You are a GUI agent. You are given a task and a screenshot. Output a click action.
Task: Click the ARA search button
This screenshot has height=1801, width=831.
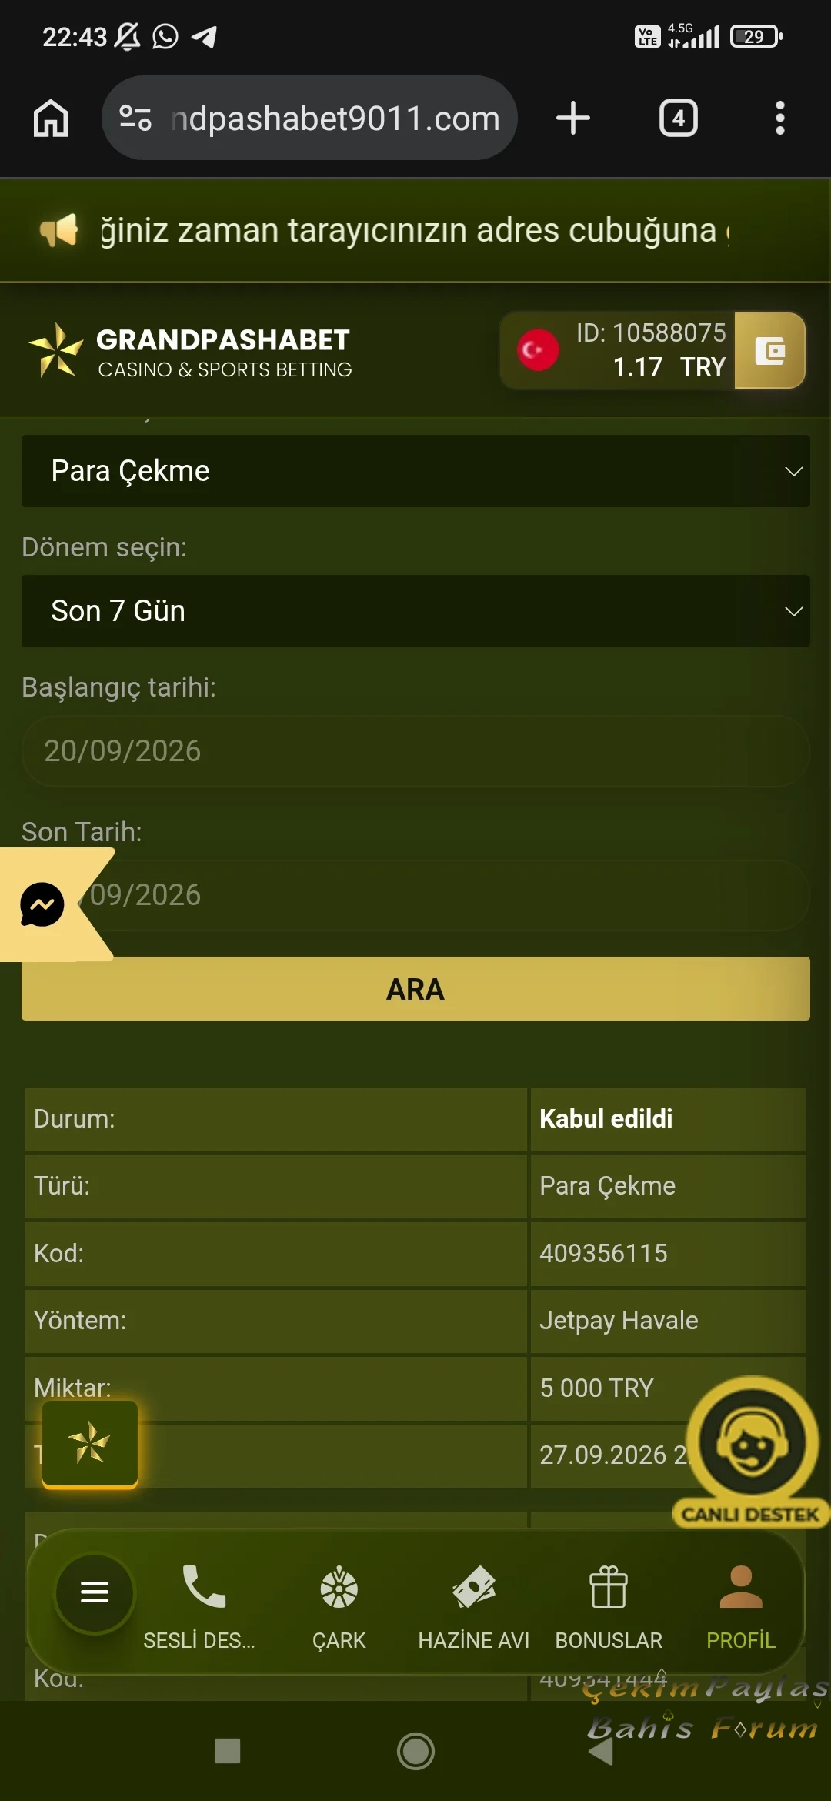(x=415, y=989)
